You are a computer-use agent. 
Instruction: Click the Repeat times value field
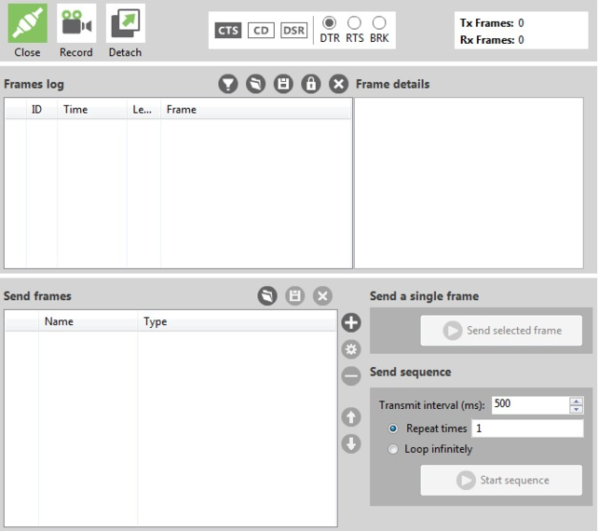pyautogui.click(x=527, y=429)
